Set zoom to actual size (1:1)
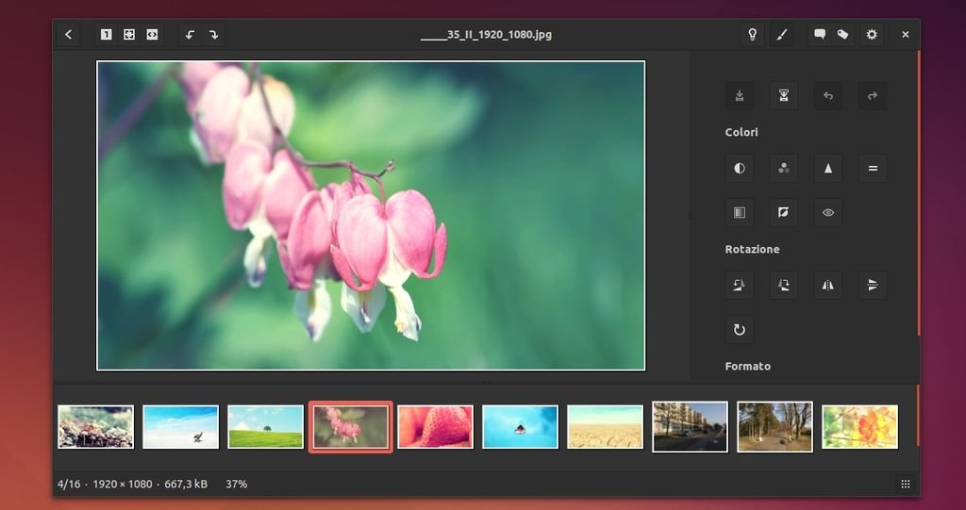 pyautogui.click(x=106, y=35)
